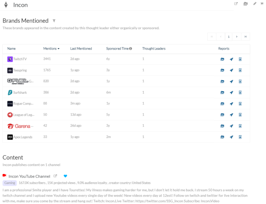
Task: Select page 1 in pagination
Action: 229,37
